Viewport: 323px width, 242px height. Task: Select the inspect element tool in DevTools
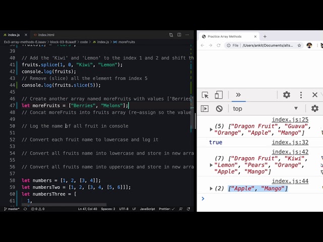pyautogui.click(x=205, y=95)
